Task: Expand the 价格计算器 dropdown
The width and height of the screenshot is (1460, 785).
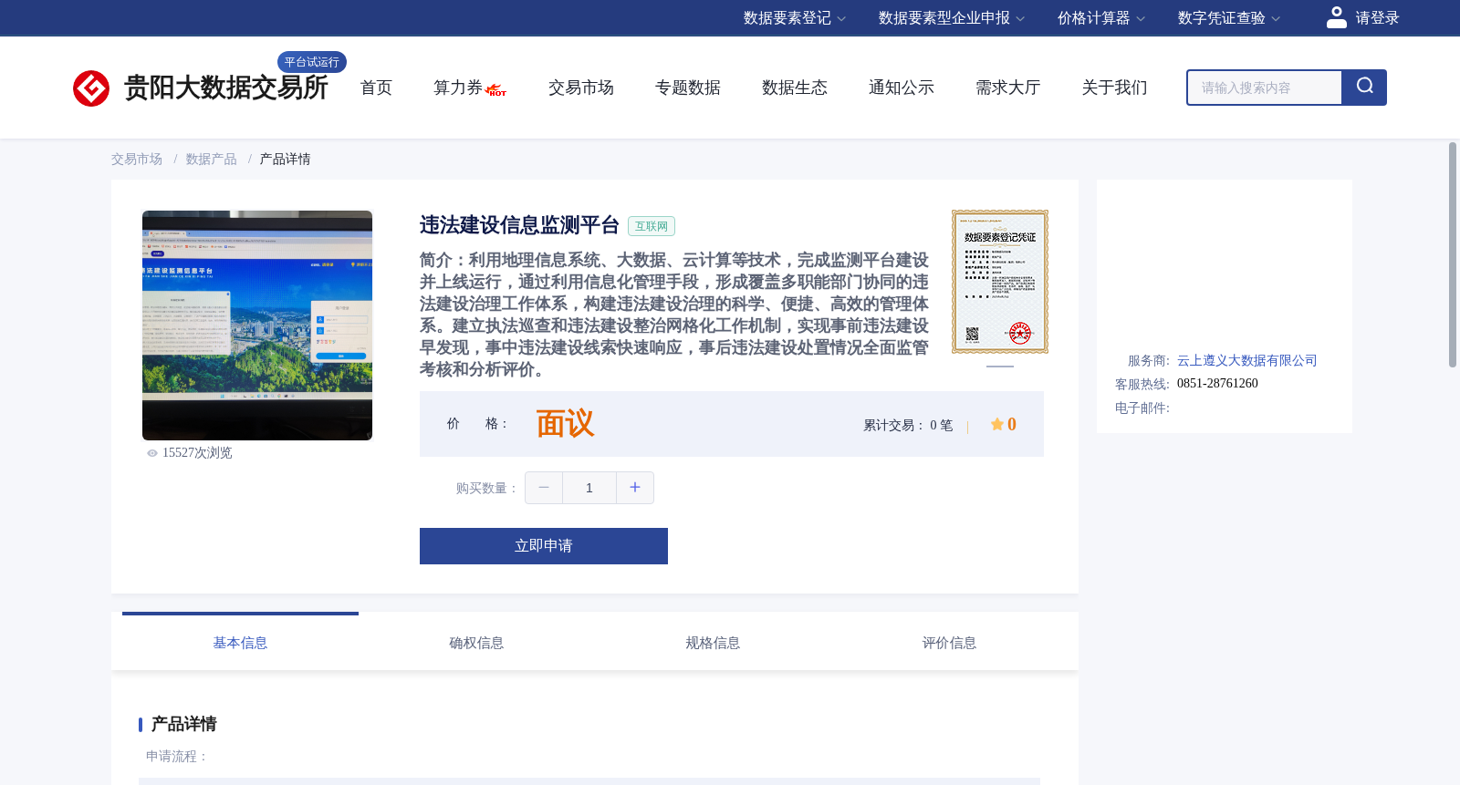Action: 1101,18
